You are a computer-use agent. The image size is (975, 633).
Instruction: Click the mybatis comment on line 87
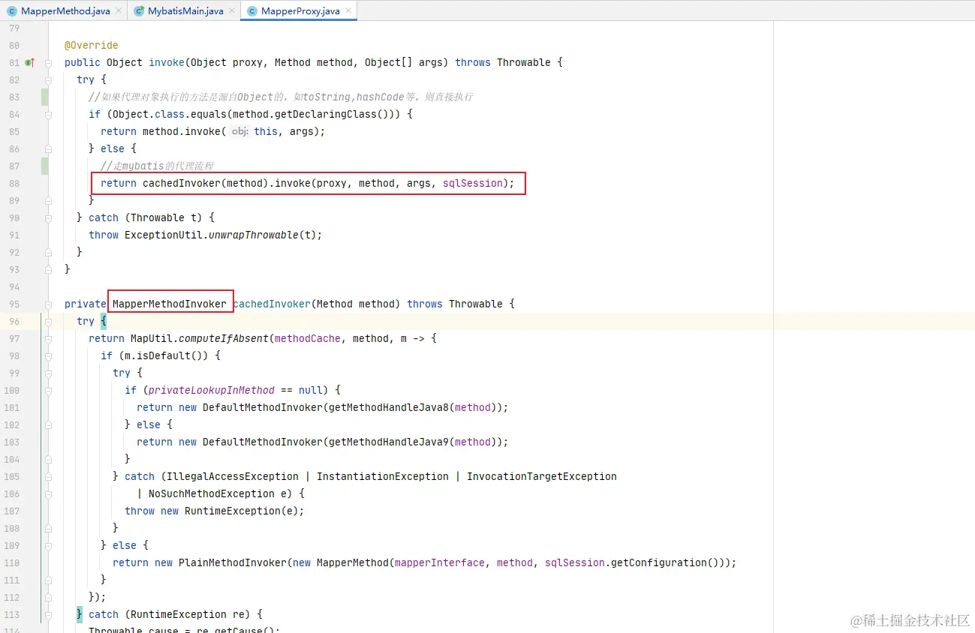pos(158,166)
